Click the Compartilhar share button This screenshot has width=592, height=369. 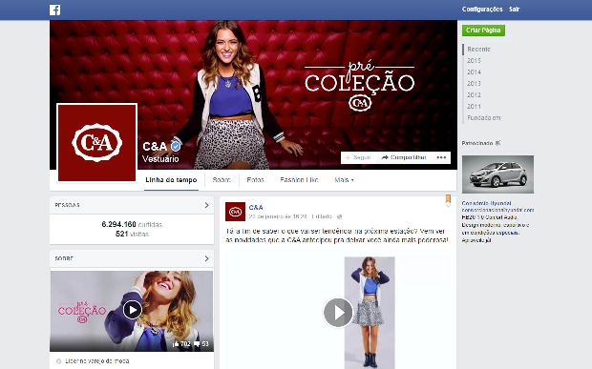404,157
